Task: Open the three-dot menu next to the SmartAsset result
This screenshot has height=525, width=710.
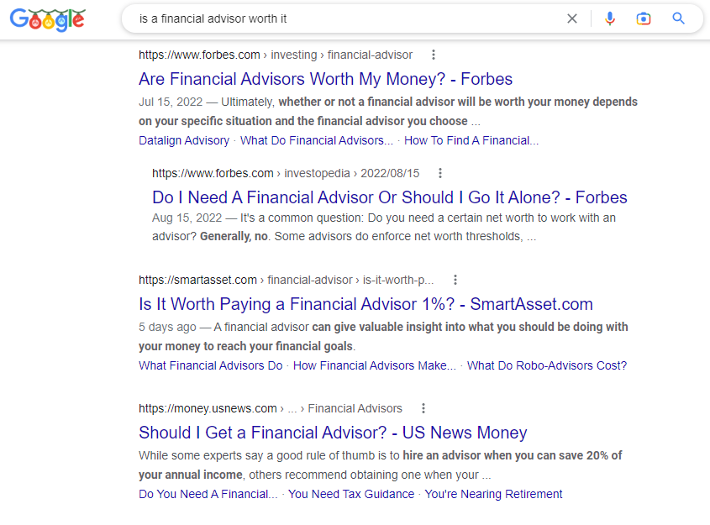Action: 455,279
